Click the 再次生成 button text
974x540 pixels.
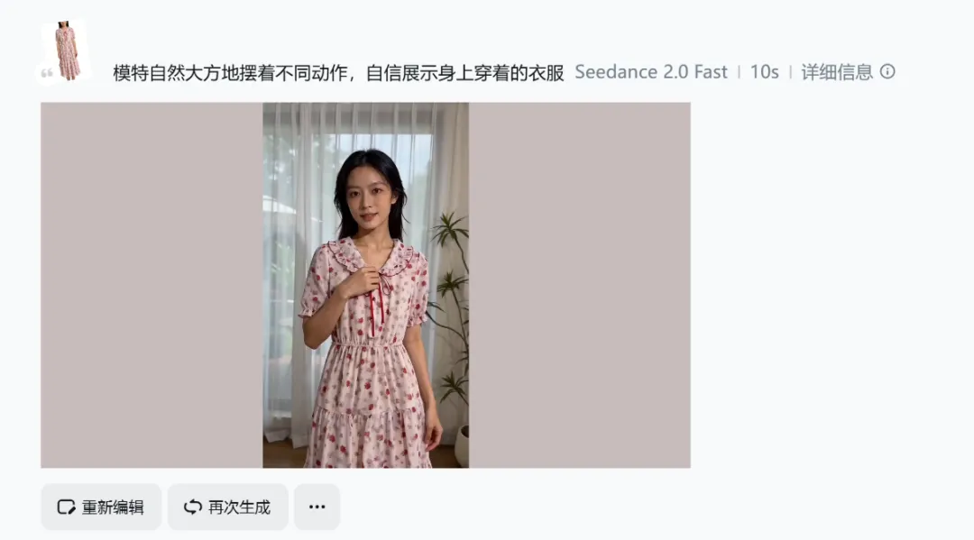coord(239,508)
